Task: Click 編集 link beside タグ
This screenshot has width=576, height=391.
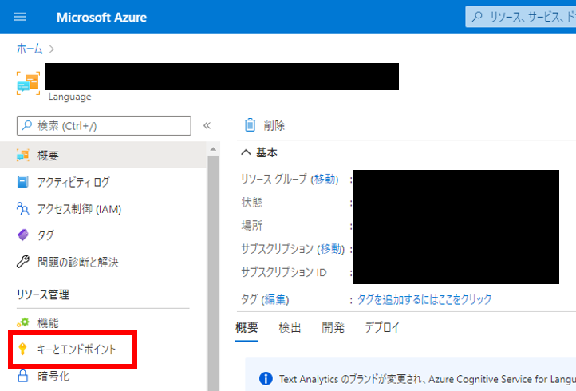Action: pos(275,299)
